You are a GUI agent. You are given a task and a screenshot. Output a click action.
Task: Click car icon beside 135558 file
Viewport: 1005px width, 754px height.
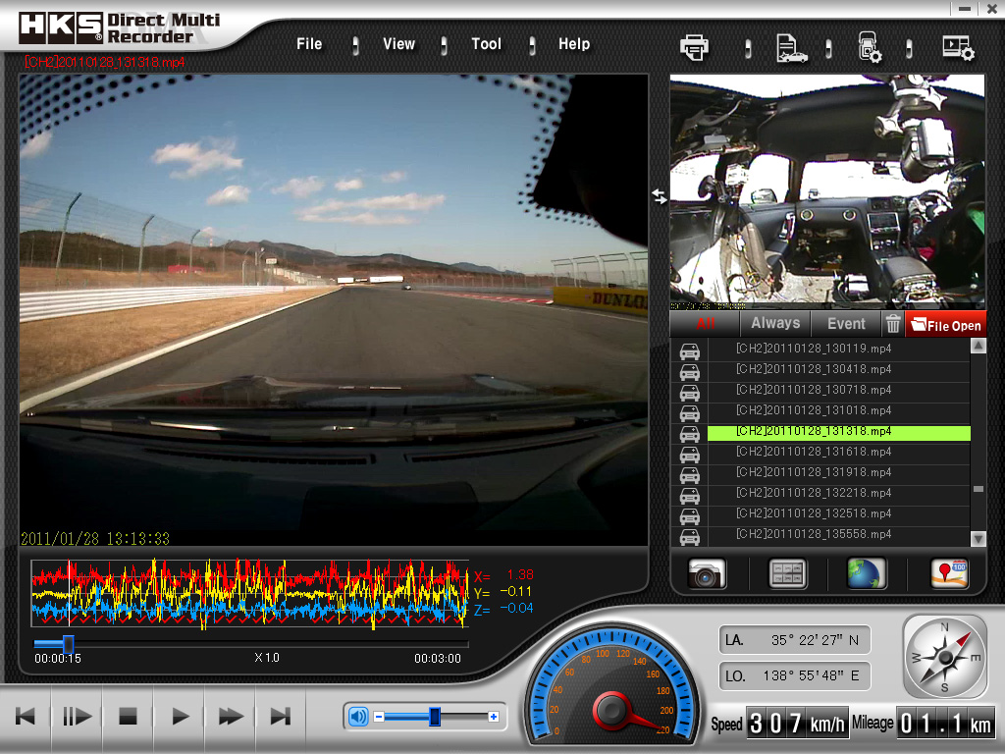690,537
